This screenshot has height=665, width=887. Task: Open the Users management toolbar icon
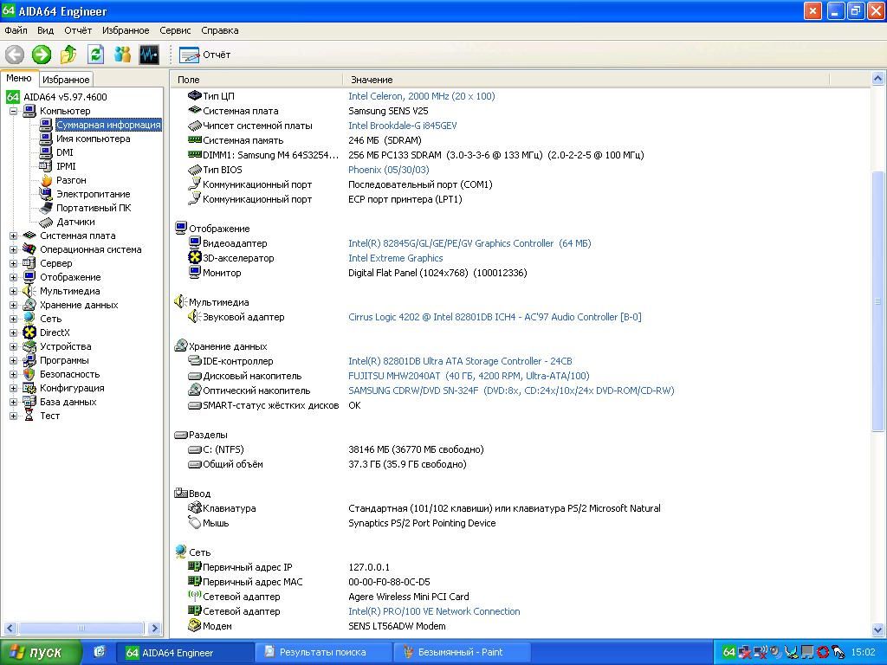(122, 55)
